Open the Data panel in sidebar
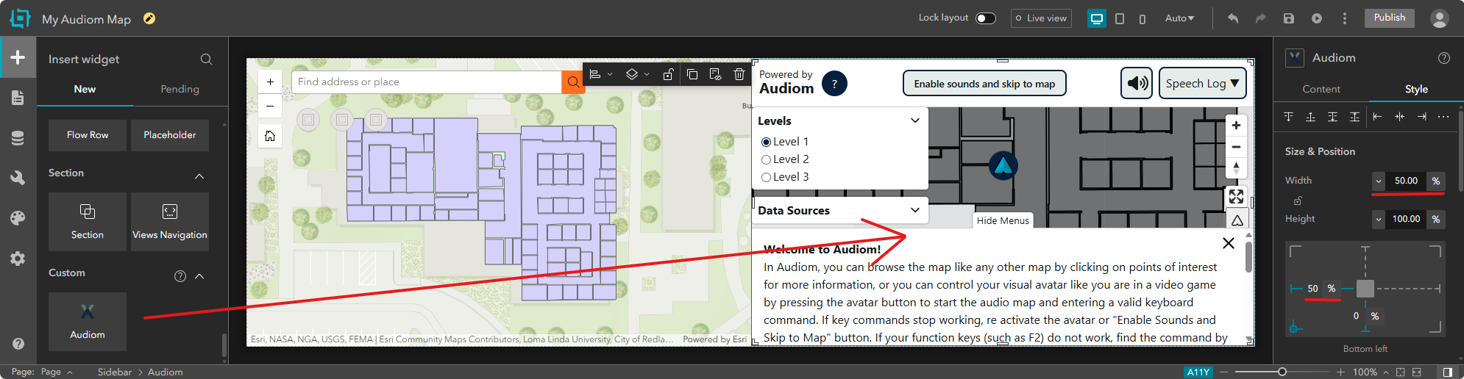The height and width of the screenshot is (379, 1464). tap(18, 138)
